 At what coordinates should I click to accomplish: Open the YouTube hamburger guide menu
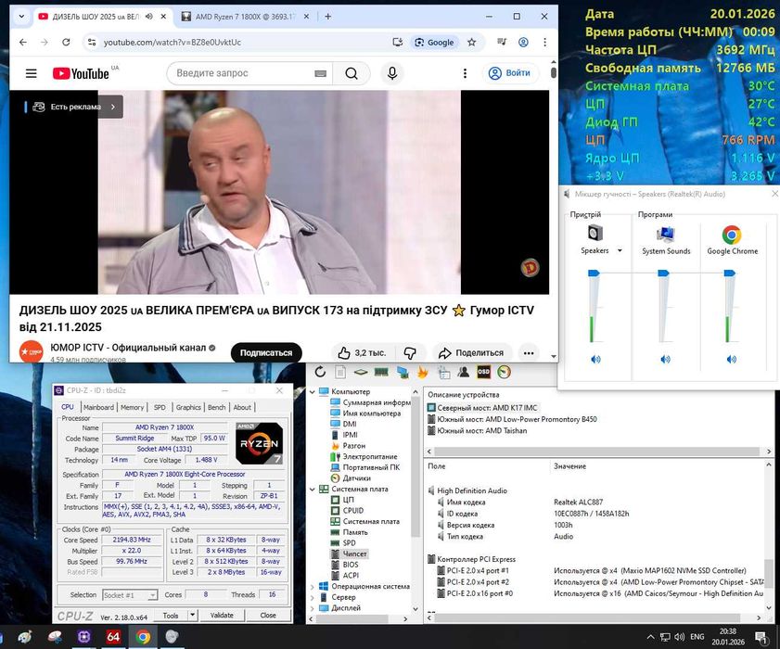(32, 73)
